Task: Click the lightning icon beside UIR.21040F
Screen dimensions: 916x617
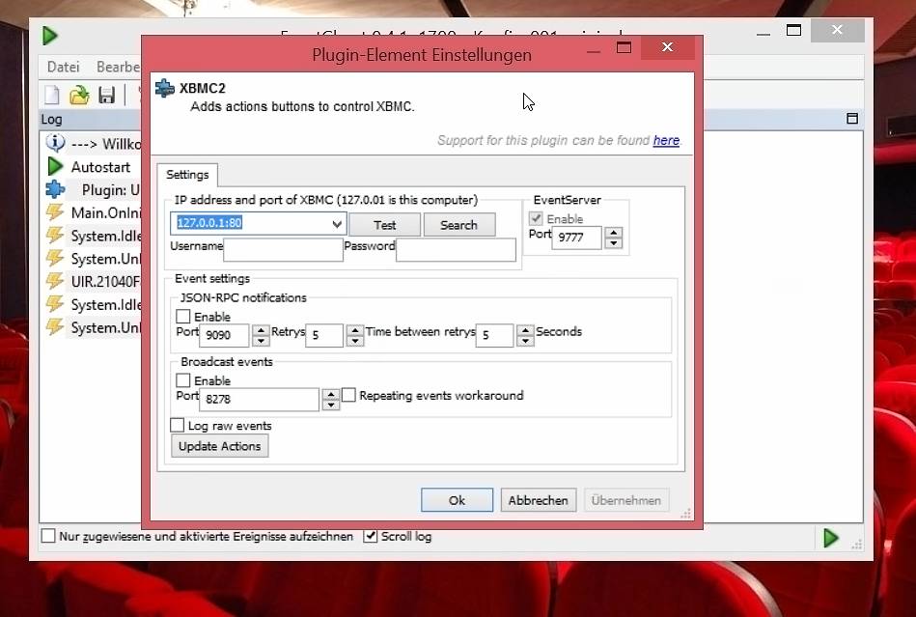Action: coord(54,281)
